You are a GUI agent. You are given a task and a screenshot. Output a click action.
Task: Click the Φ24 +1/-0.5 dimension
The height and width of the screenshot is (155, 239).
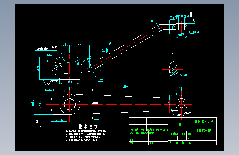tap(182, 35)
